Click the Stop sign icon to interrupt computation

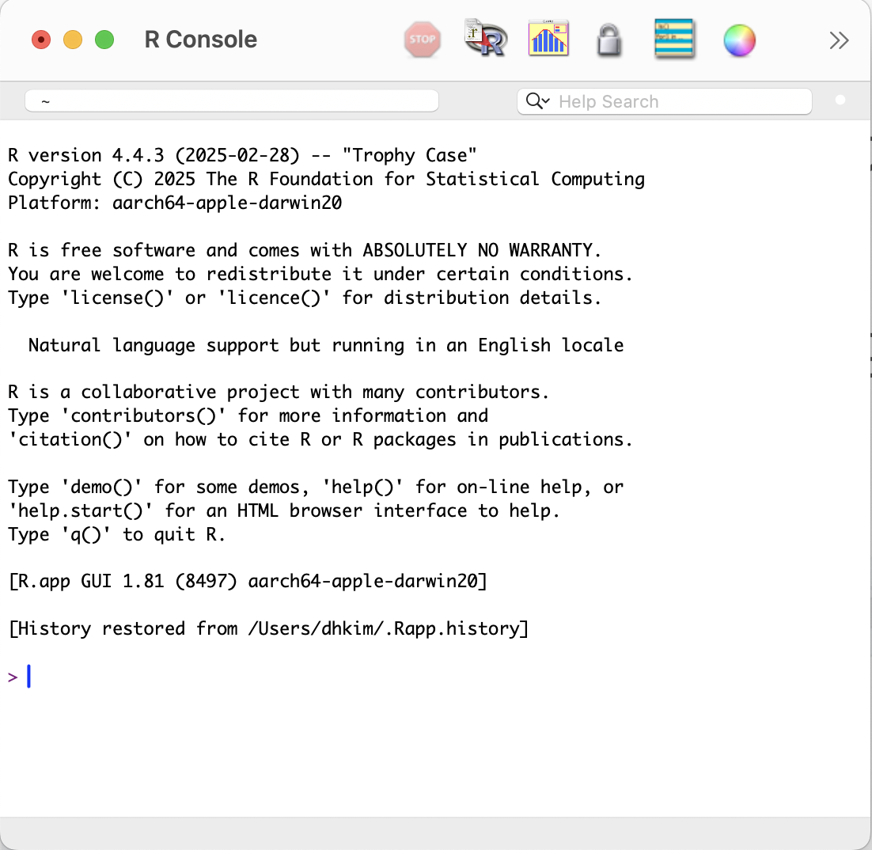422,40
